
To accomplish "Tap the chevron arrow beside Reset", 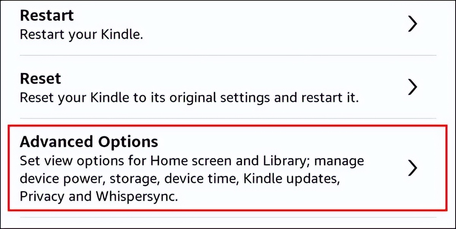I will point(412,88).
